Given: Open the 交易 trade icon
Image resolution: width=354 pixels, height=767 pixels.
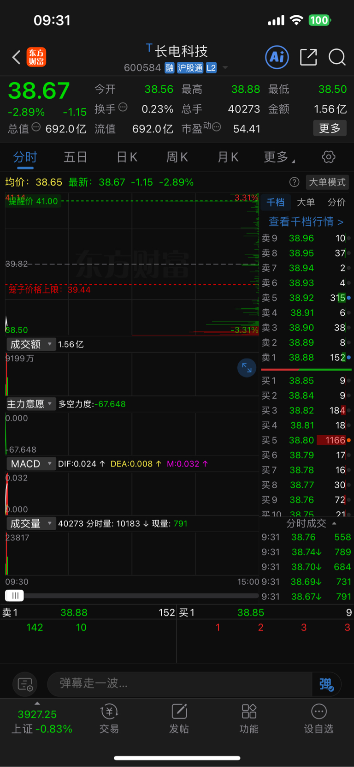Looking at the screenshot, I should coord(109,719).
